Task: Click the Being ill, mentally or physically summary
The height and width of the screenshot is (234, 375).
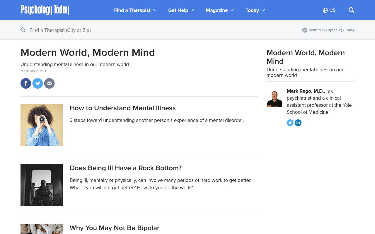Action: [161, 184]
